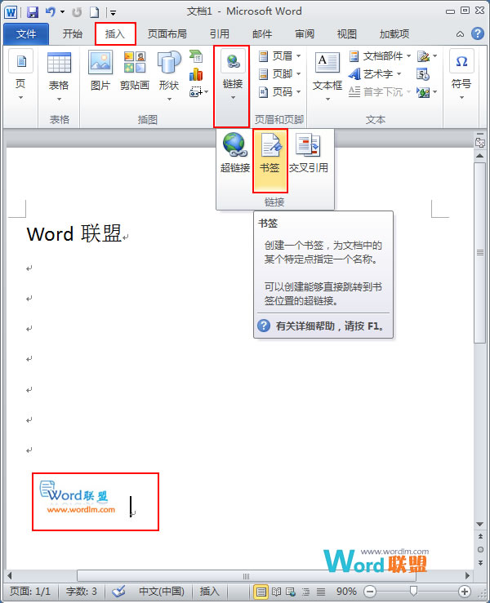The image size is (490, 603).
Task: Toggle Insert/Overtype mode (插入) in status bar
Action: click(210, 592)
